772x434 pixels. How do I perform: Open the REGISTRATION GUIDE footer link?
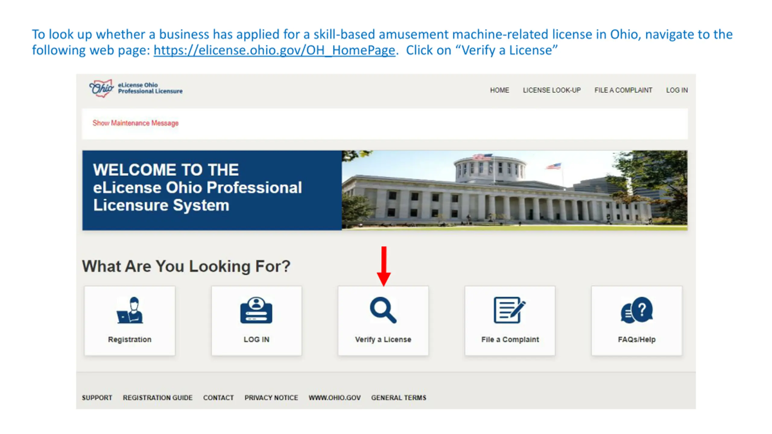(157, 398)
